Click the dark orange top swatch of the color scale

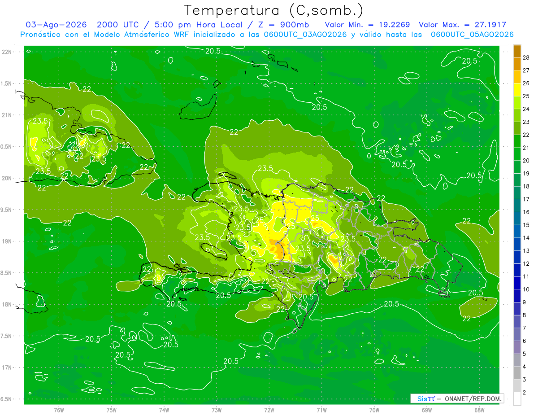coord(517,51)
